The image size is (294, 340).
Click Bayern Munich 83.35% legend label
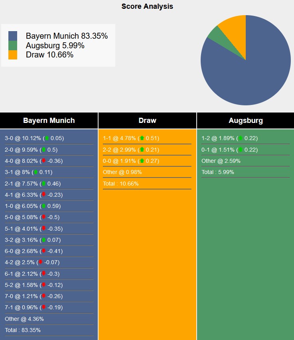(x=67, y=36)
